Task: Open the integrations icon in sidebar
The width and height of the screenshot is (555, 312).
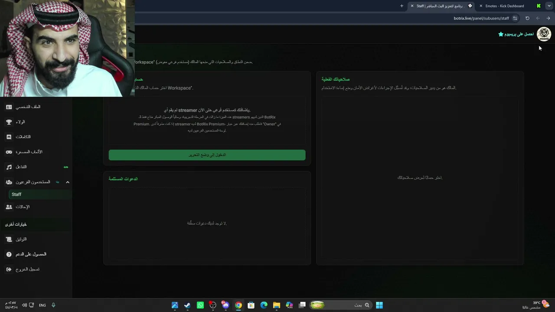Action: tap(9, 137)
